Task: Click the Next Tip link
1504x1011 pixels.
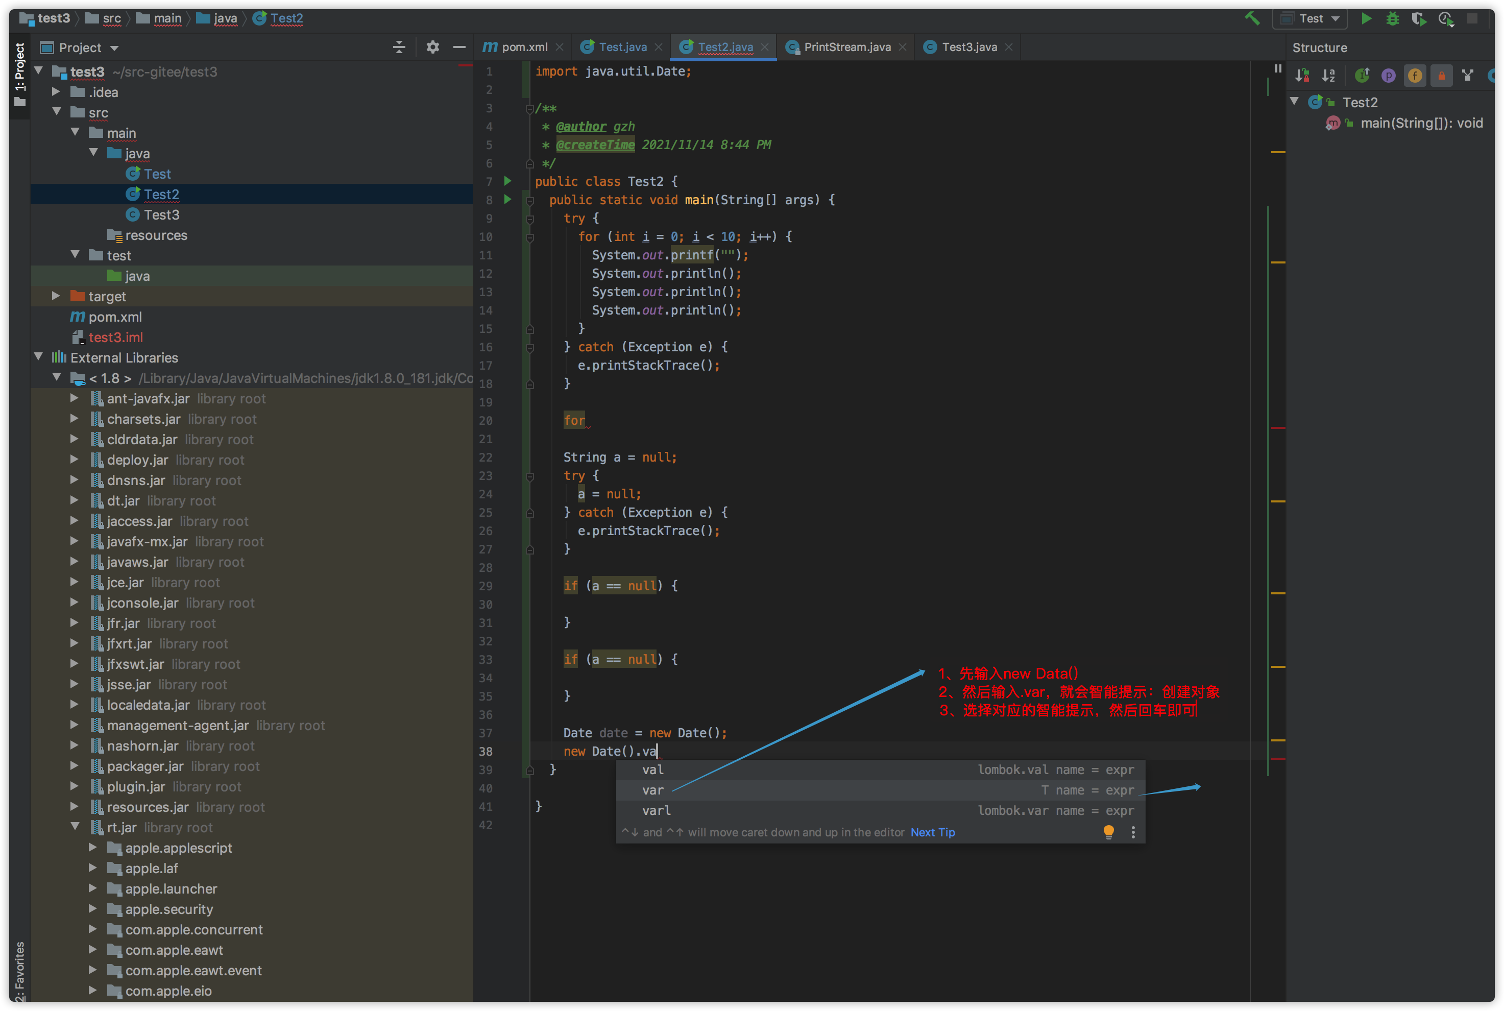Action: pyautogui.click(x=932, y=832)
